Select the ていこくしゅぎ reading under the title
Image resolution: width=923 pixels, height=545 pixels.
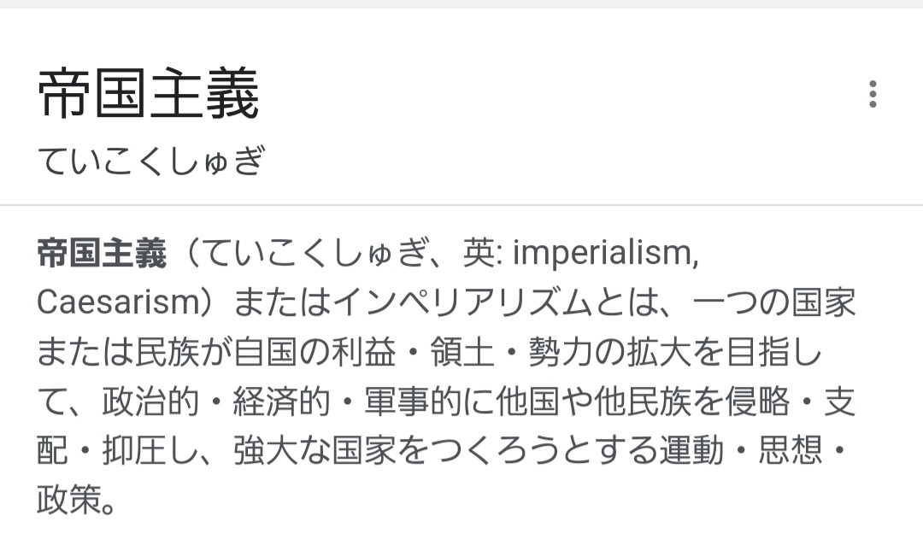click(151, 160)
